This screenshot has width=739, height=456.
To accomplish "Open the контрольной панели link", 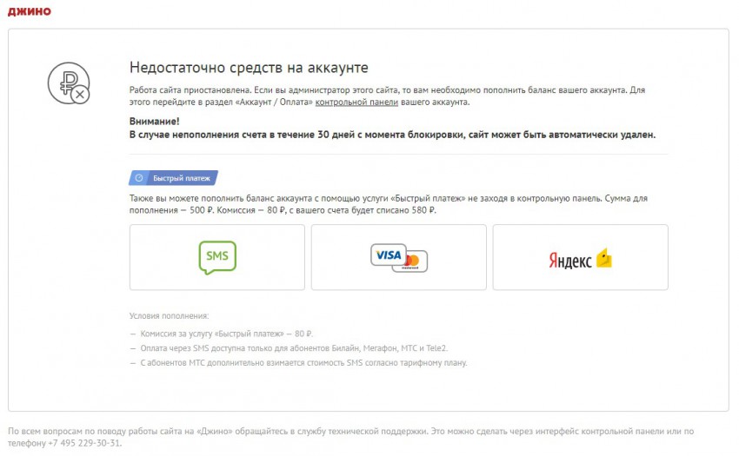I will point(356,102).
